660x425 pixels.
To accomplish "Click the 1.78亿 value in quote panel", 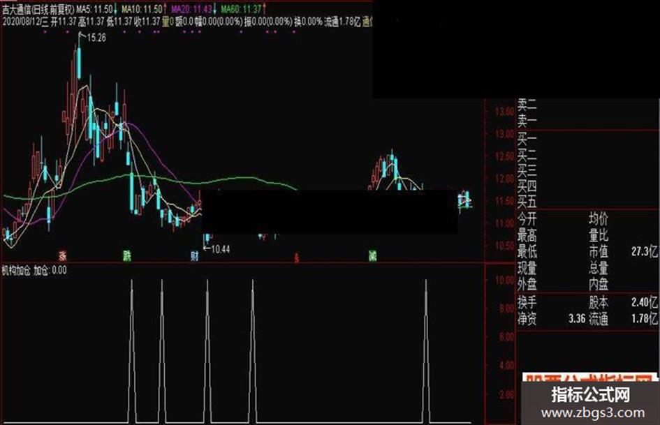I will point(644,318).
